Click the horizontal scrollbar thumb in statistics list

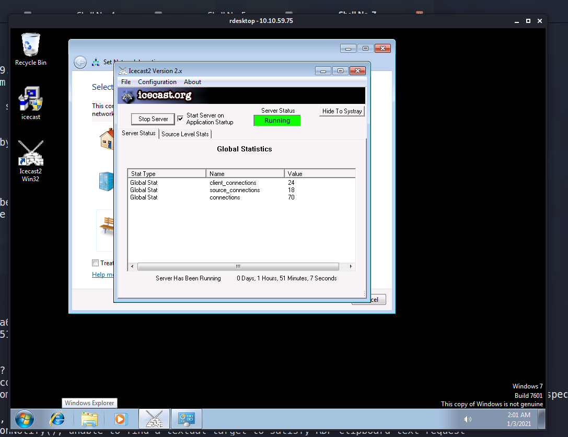point(238,266)
